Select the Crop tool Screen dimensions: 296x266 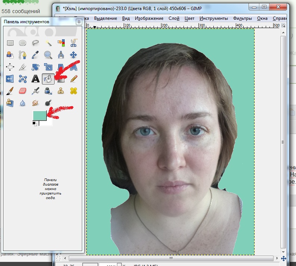[x=23, y=67]
